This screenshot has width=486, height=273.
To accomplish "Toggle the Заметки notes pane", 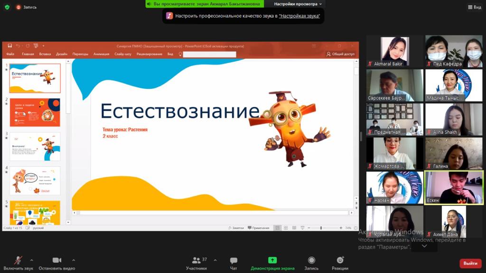I will click(x=235, y=228).
